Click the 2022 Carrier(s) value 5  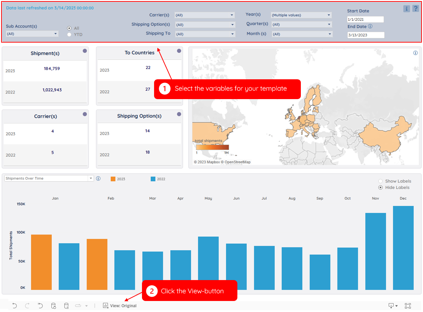pyautogui.click(x=52, y=152)
